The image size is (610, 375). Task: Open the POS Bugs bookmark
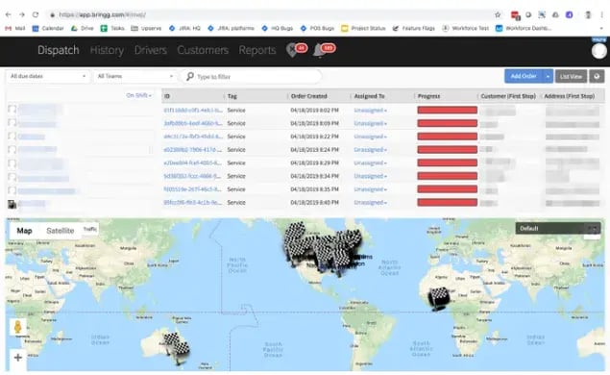[x=317, y=29]
